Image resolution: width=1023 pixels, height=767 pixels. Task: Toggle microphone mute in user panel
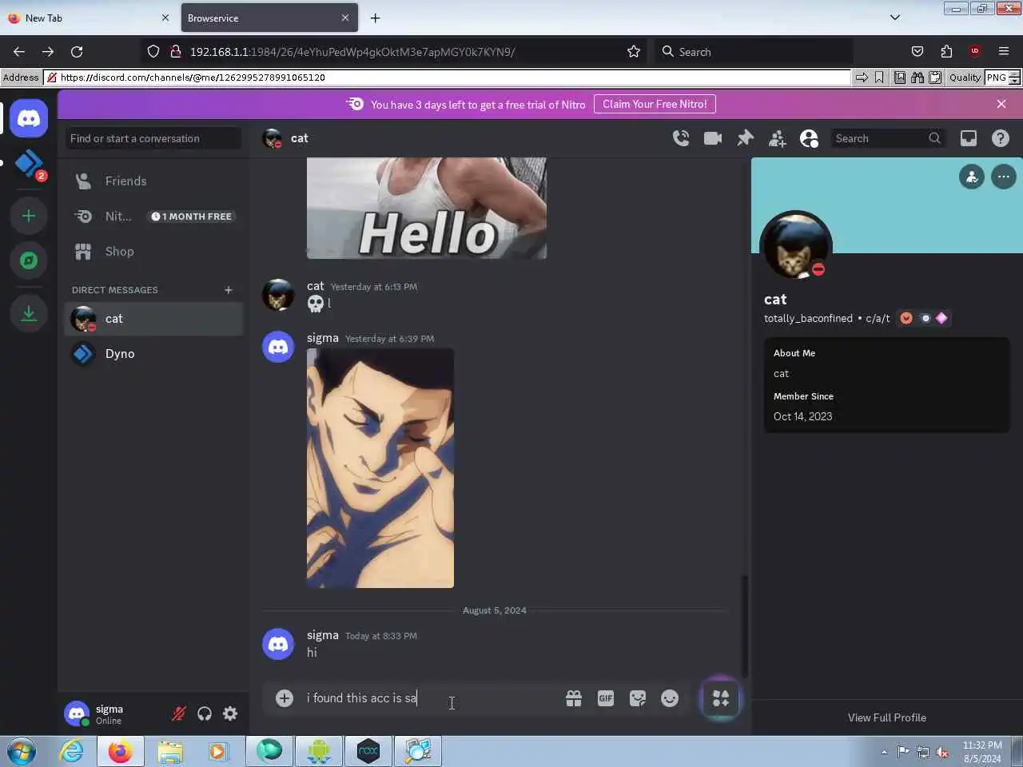pyautogui.click(x=179, y=713)
